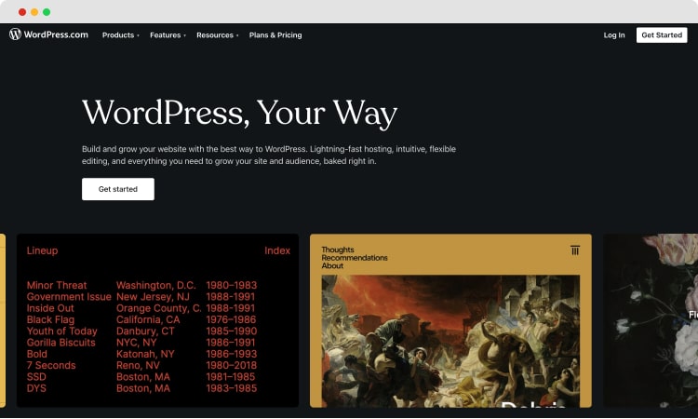Click the '1983–1985' years text

(232, 388)
